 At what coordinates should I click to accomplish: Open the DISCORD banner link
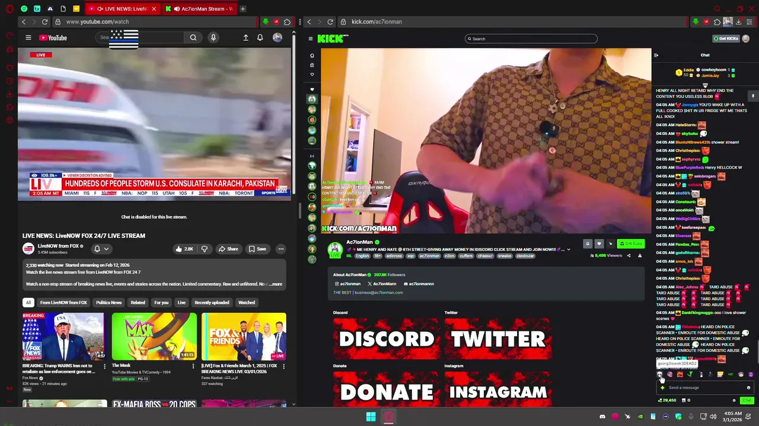(386, 339)
